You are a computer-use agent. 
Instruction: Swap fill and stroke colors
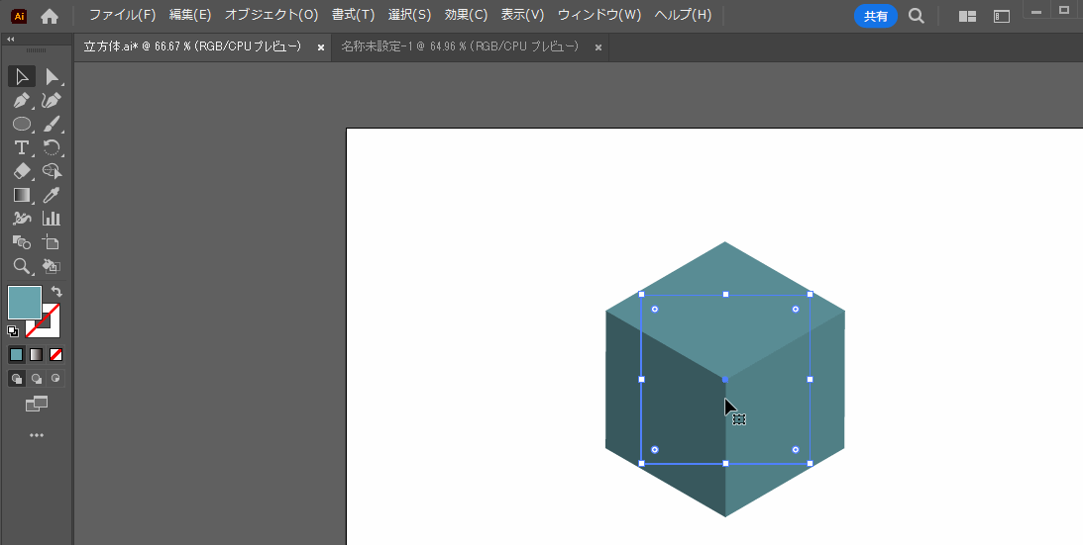coord(56,292)
